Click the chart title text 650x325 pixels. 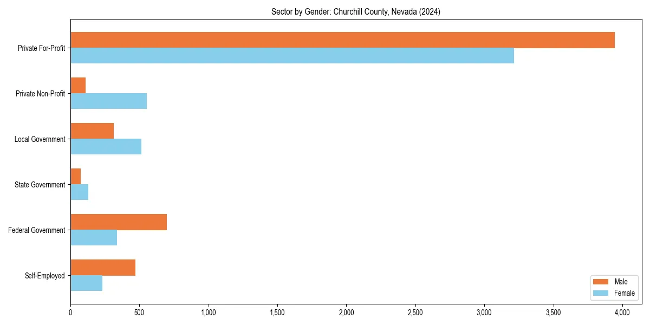click(355, 11)
